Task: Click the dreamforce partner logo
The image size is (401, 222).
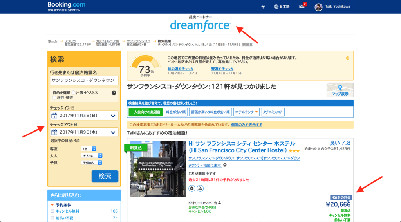Action: pos(200,25)
